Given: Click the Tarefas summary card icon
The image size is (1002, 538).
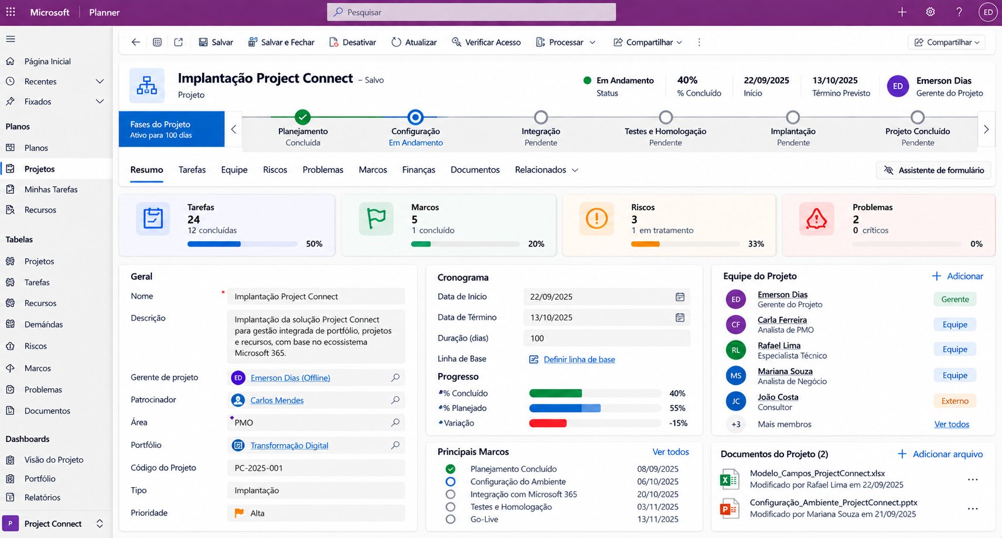Looking at the screenshot, I should coord(153,218).
